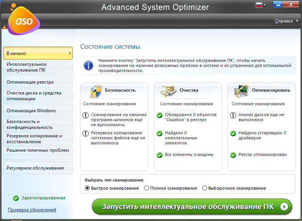Click the Оптимизировать card heading
Image resolution: width=302 pixels, height=221 pixels.
point(271,90)
